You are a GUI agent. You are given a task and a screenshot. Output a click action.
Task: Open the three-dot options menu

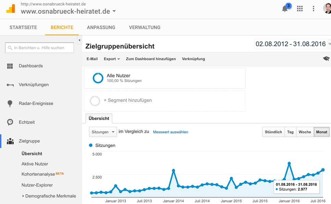(x=314, y=9)
